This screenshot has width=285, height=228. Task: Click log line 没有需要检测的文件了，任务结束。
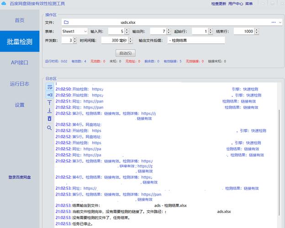pyautogui.click(x=93, y=218)
